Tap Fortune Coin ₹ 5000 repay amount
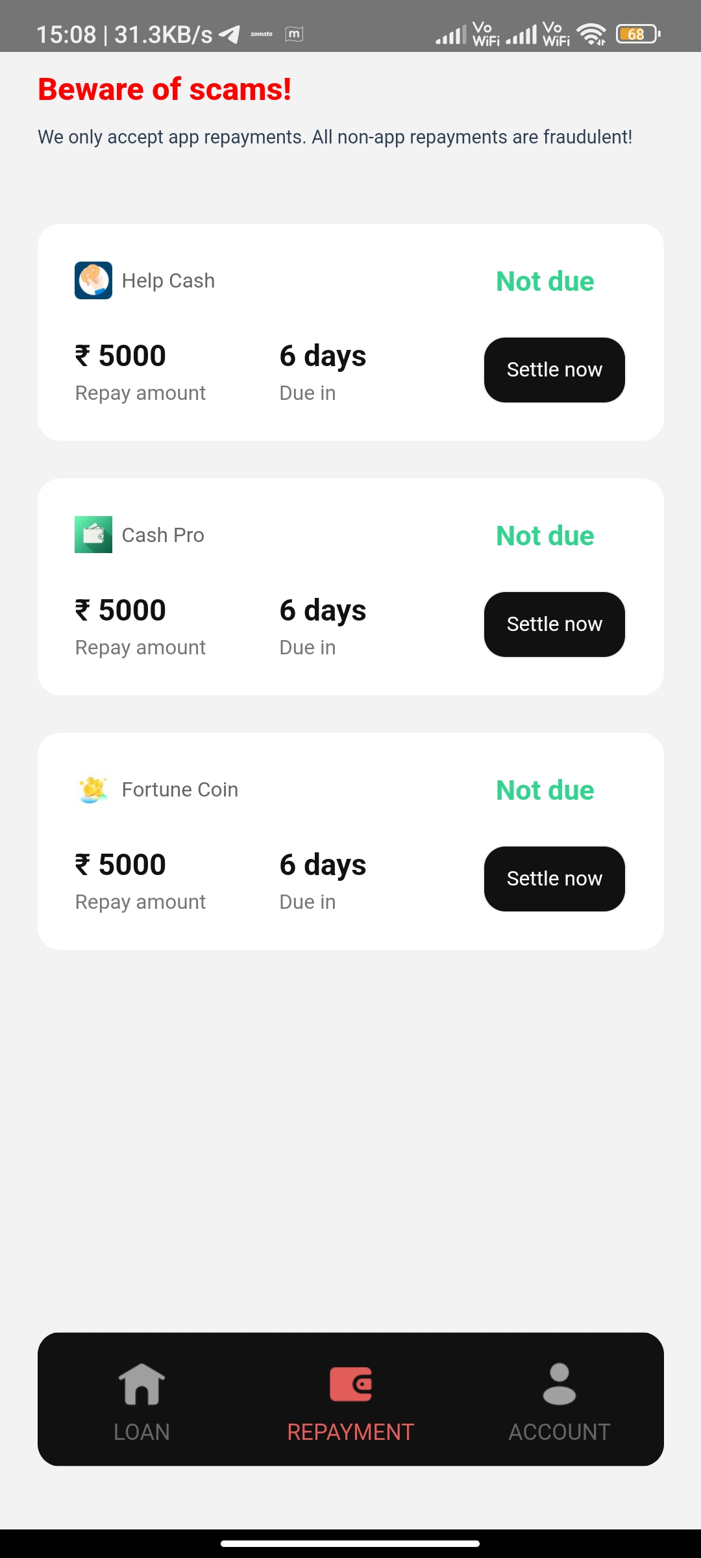 [x=121, y=865]
